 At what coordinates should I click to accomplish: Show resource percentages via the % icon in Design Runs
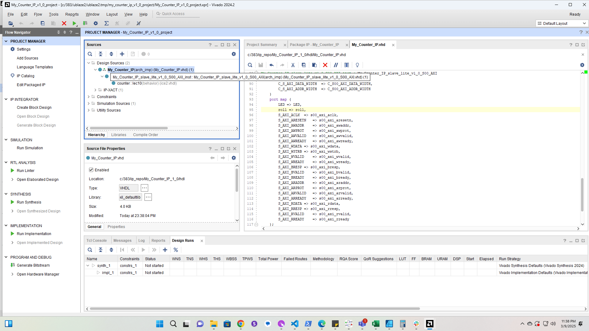[x=176, y=250]
